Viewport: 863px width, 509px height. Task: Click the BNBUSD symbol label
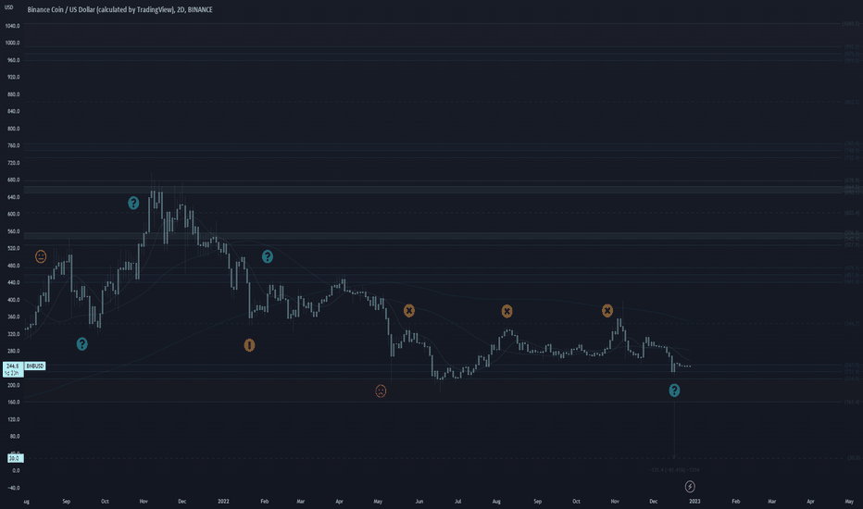pos(35,366)
